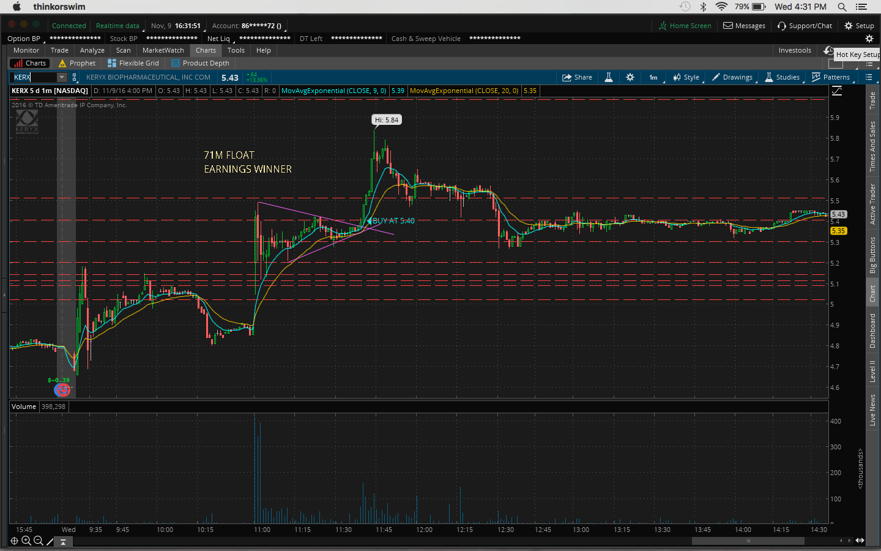Open the Flexible Grid view
The height and width of the screenshot is (551, 881).
coord(133,63)
